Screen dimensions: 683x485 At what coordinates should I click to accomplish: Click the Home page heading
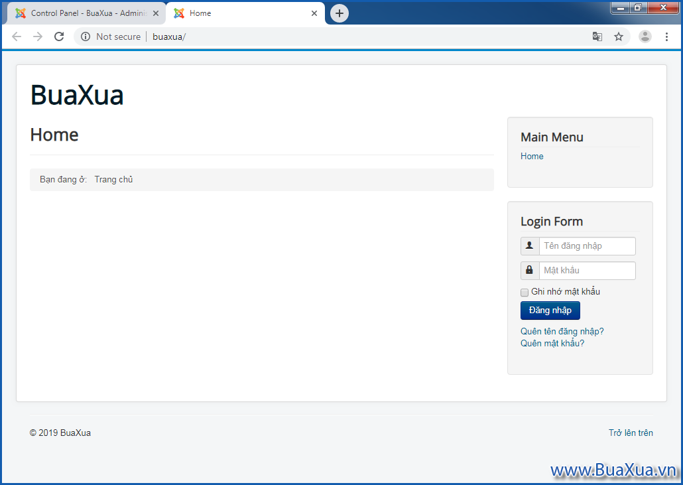[54, 135]
